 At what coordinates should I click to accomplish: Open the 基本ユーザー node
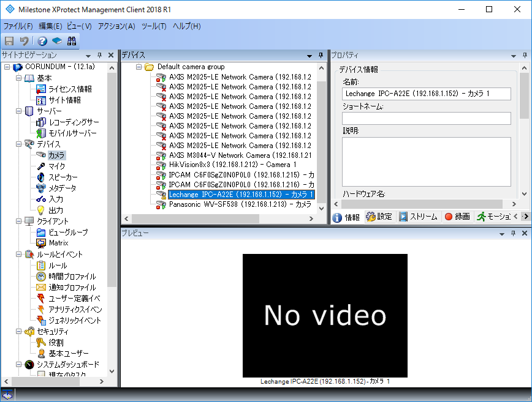68,354
